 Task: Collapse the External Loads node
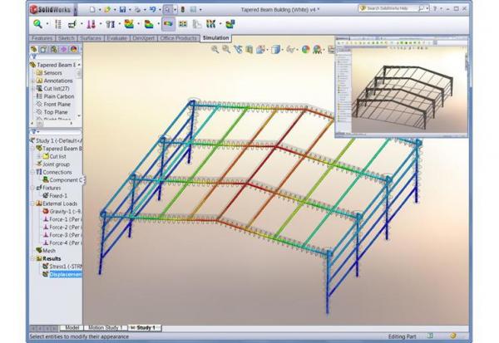31,203
